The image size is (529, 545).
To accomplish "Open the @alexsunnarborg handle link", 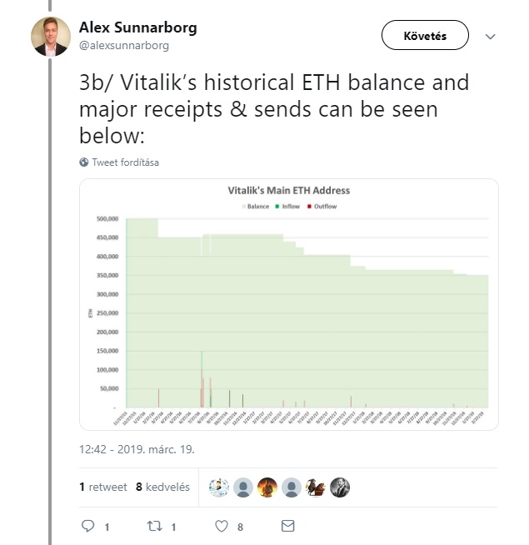I will [124, 46].
